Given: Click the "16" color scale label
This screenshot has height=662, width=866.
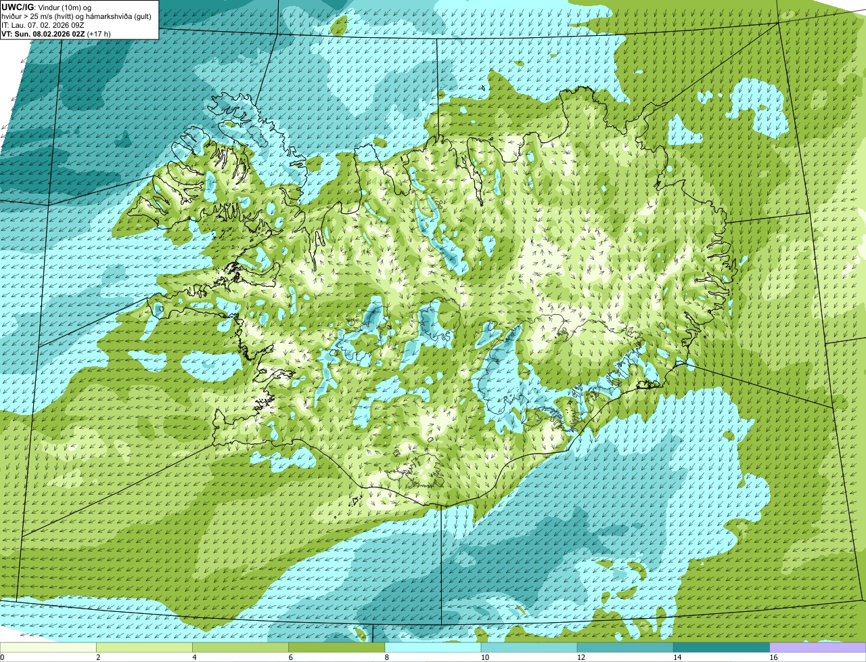Looking at the screenshot, I should click(774, 657).
